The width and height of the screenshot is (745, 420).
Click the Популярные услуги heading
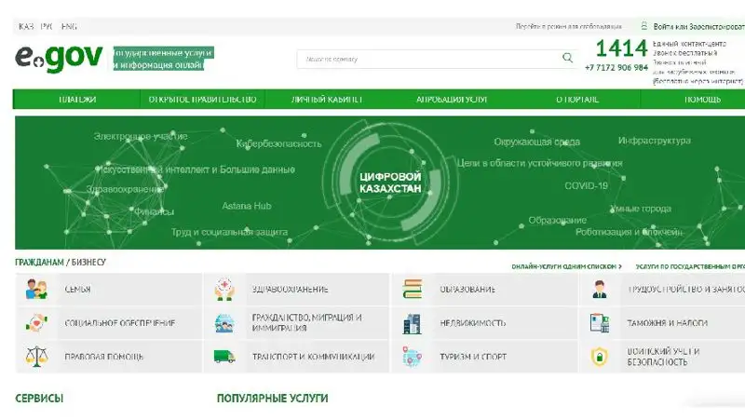point(272,399)
